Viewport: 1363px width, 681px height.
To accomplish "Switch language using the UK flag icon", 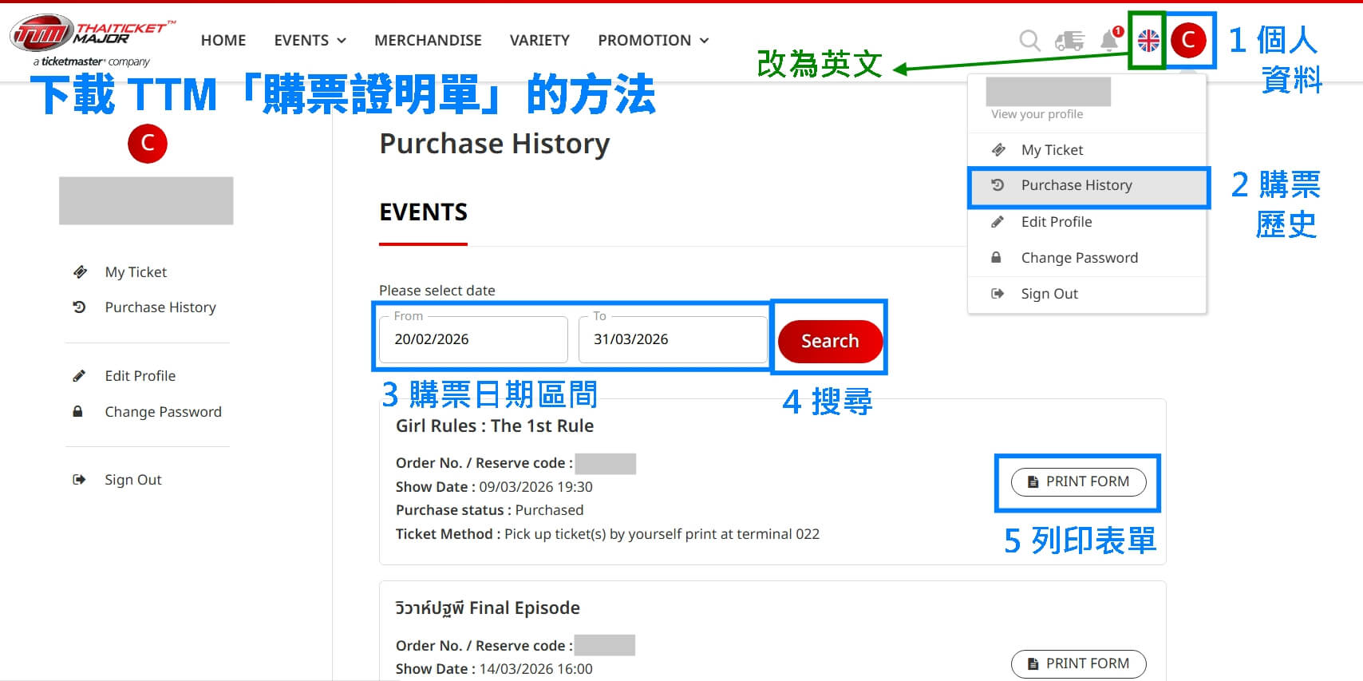I will point(1148,40).
